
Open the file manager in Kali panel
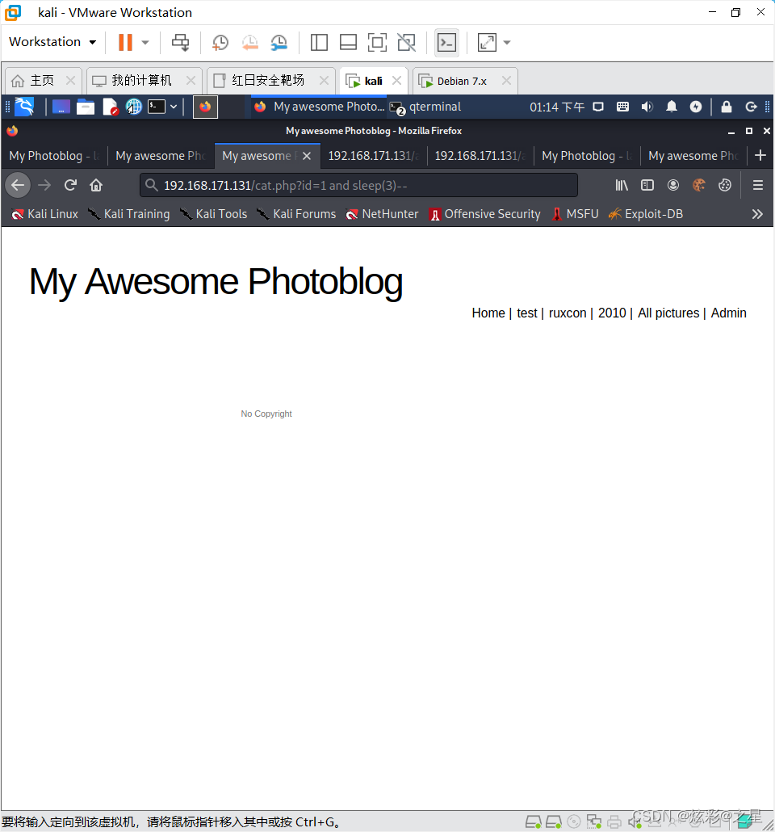[x=86, y=107]
